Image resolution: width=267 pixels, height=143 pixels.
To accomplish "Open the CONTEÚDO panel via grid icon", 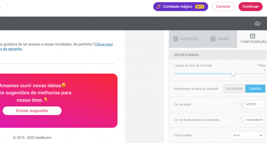I will pyautogui.click(x=176, y=39).
